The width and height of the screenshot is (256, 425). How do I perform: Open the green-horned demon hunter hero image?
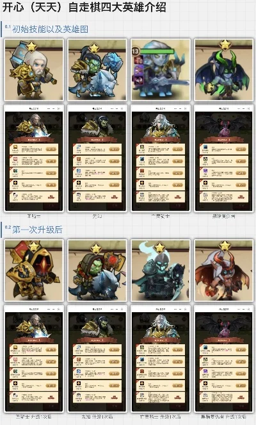click(224, 70)
